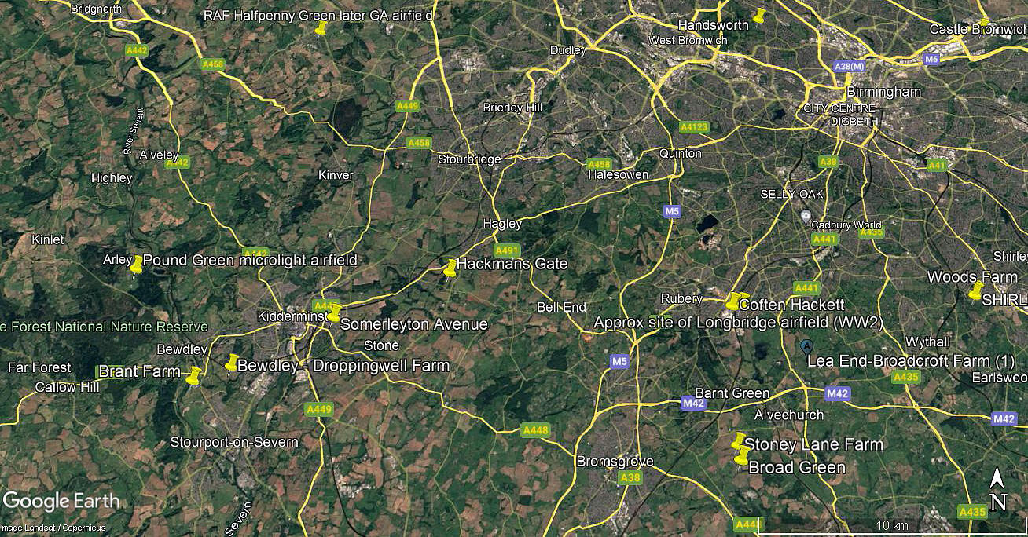
Task: Click the Image Landsat Copernicus attribution
Action: 53,528
